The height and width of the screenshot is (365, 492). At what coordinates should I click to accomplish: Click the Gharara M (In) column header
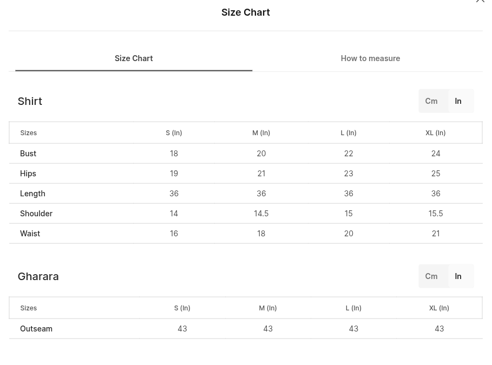[x=268, y=308]
